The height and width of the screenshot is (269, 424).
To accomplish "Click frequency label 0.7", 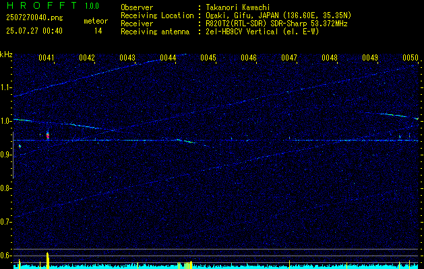I will tap(5, 222).
